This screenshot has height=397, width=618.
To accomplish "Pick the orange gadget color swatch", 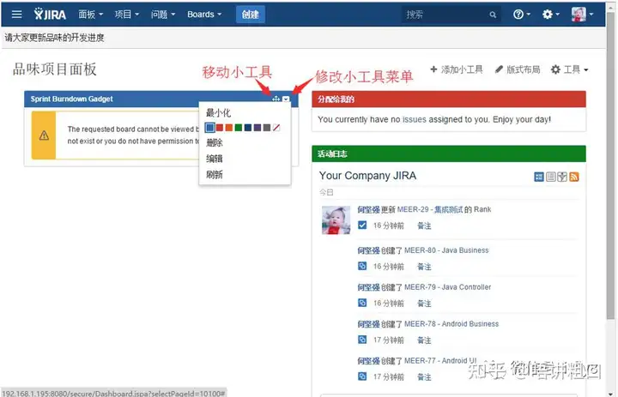I will pyautogui.click(x=229, y=128).
